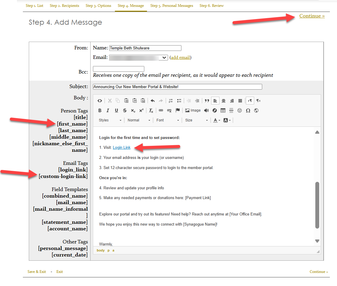
Task: Apply Bulleted List formatting
Action: pyautogui.click(x=179, y=101)
